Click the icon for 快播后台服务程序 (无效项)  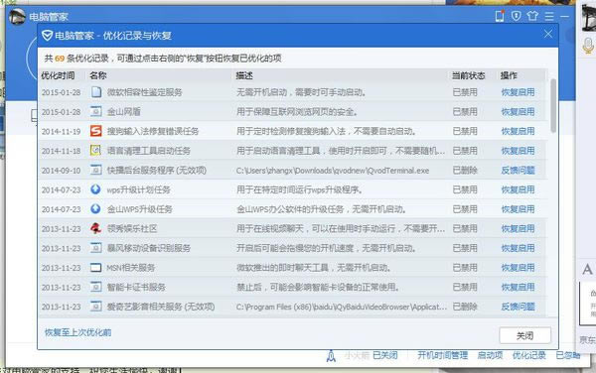pyautogui.click(x=95, y=170)
